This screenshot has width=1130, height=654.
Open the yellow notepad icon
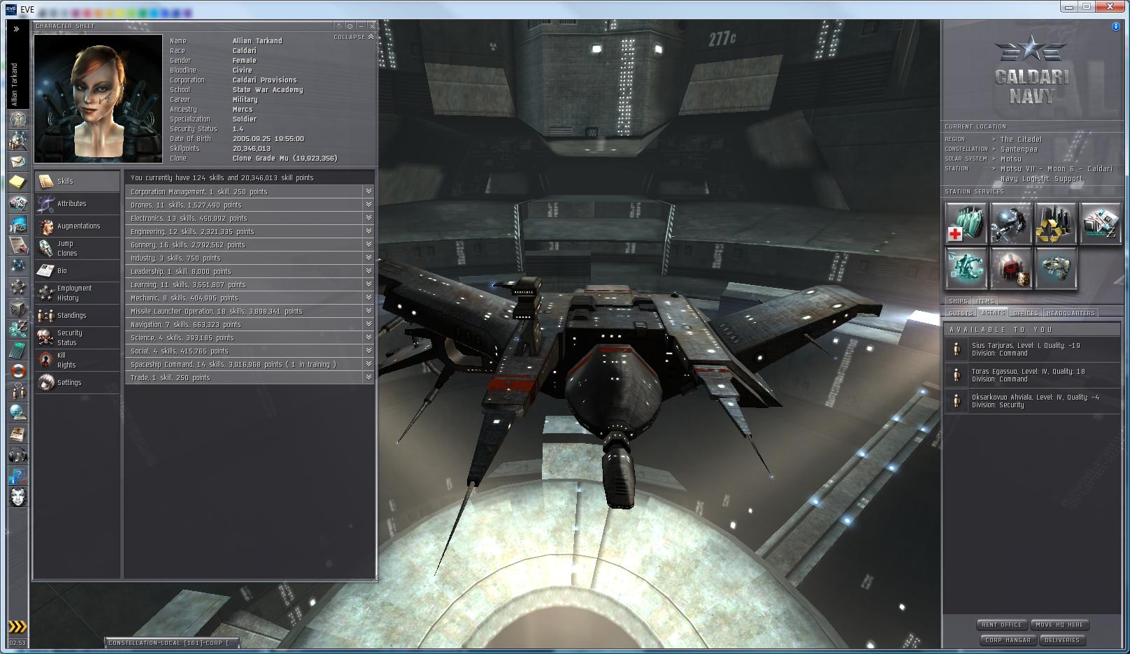click(x=18, y=182)
